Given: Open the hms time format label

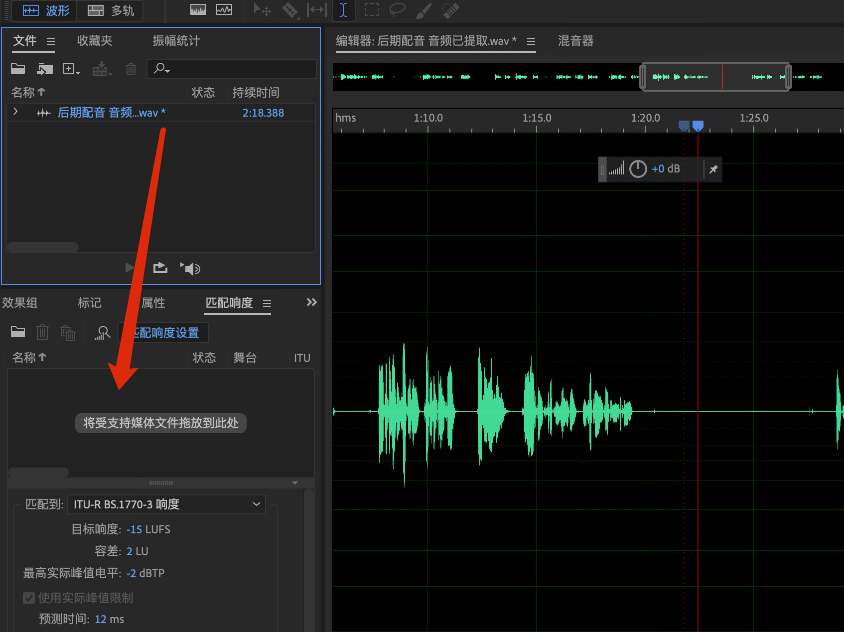Looking at the screenshot, I should tap(346, 118).
